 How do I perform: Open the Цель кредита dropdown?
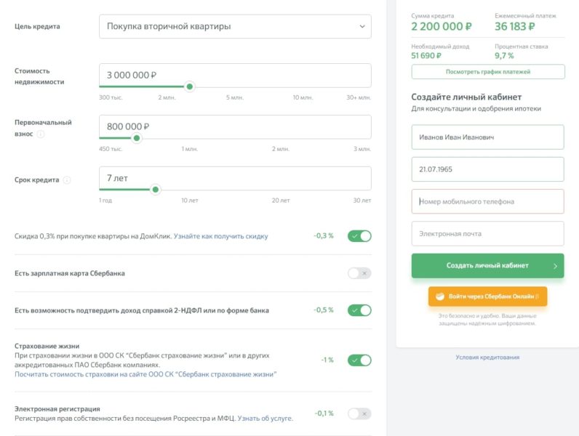[x=235, y=27]
